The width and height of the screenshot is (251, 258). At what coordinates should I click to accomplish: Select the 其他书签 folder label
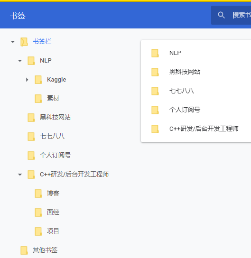[x=45, y=250]
